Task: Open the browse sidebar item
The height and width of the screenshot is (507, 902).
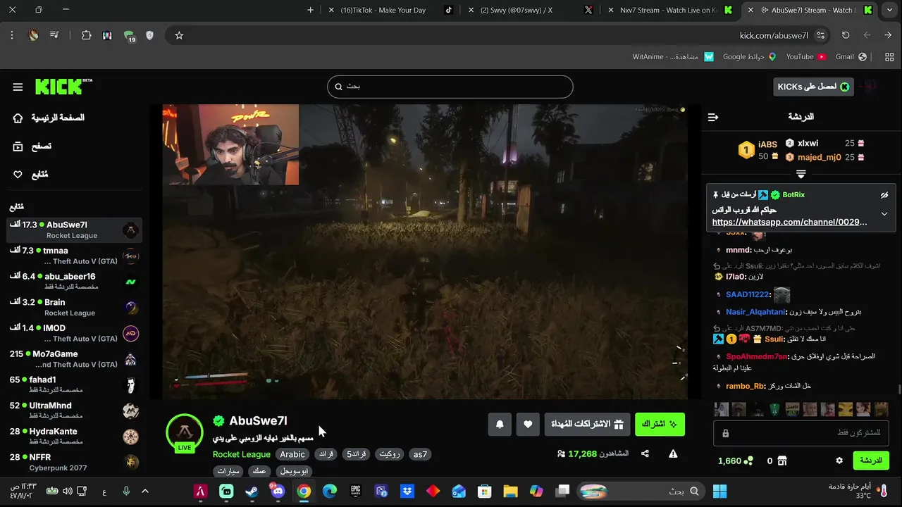Action: point(33,146)
